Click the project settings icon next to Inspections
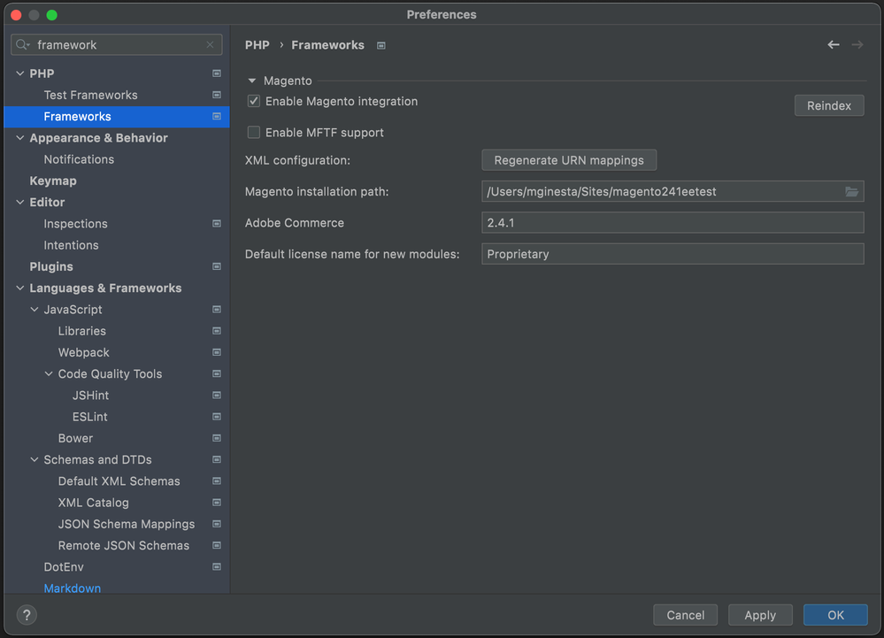 (217, 224)
